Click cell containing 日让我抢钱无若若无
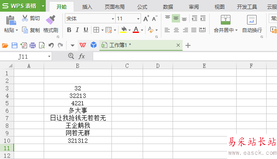The width and height of the screenshot is (277, 159). (78, 118)
